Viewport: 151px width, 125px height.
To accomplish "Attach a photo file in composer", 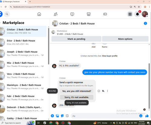I will pos(57,116).
